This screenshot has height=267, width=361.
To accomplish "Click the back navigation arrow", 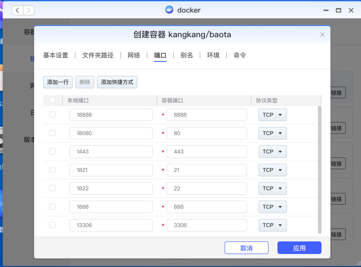I will pos(18,10).
